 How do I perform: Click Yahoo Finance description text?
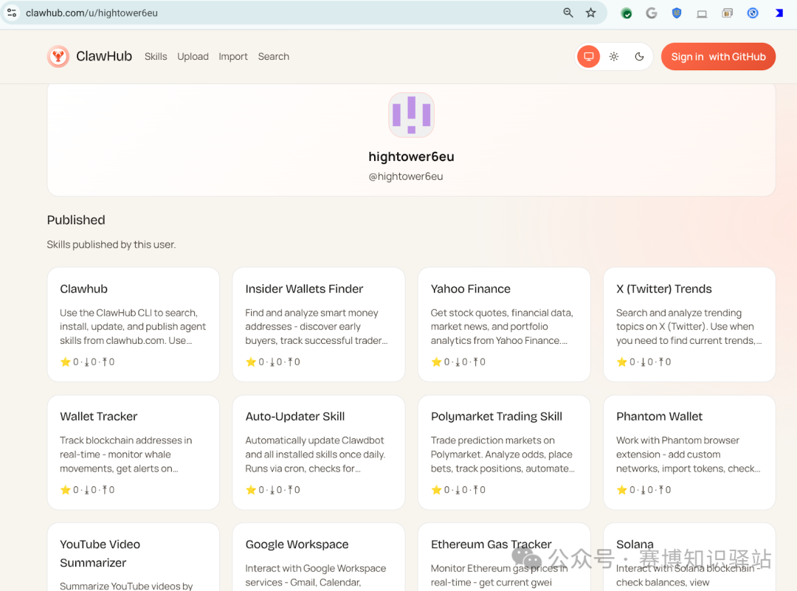click(x=503, y=327)
